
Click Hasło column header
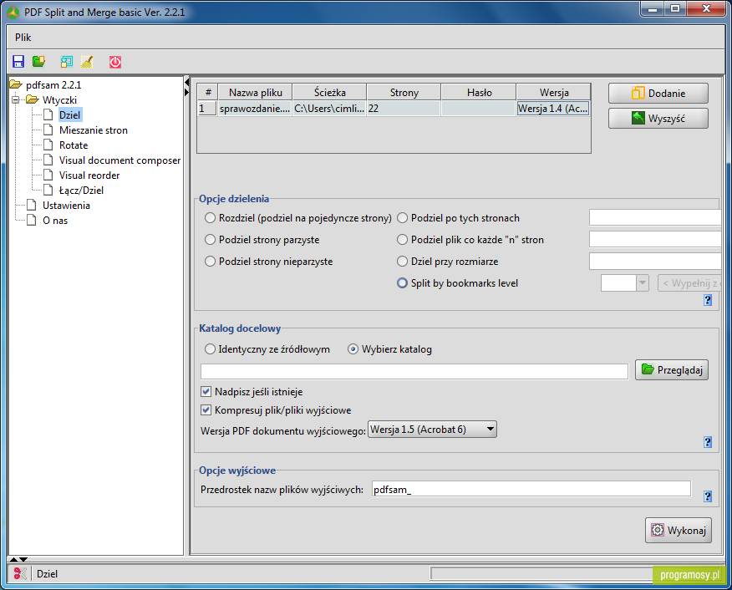(x=479, y=93)
